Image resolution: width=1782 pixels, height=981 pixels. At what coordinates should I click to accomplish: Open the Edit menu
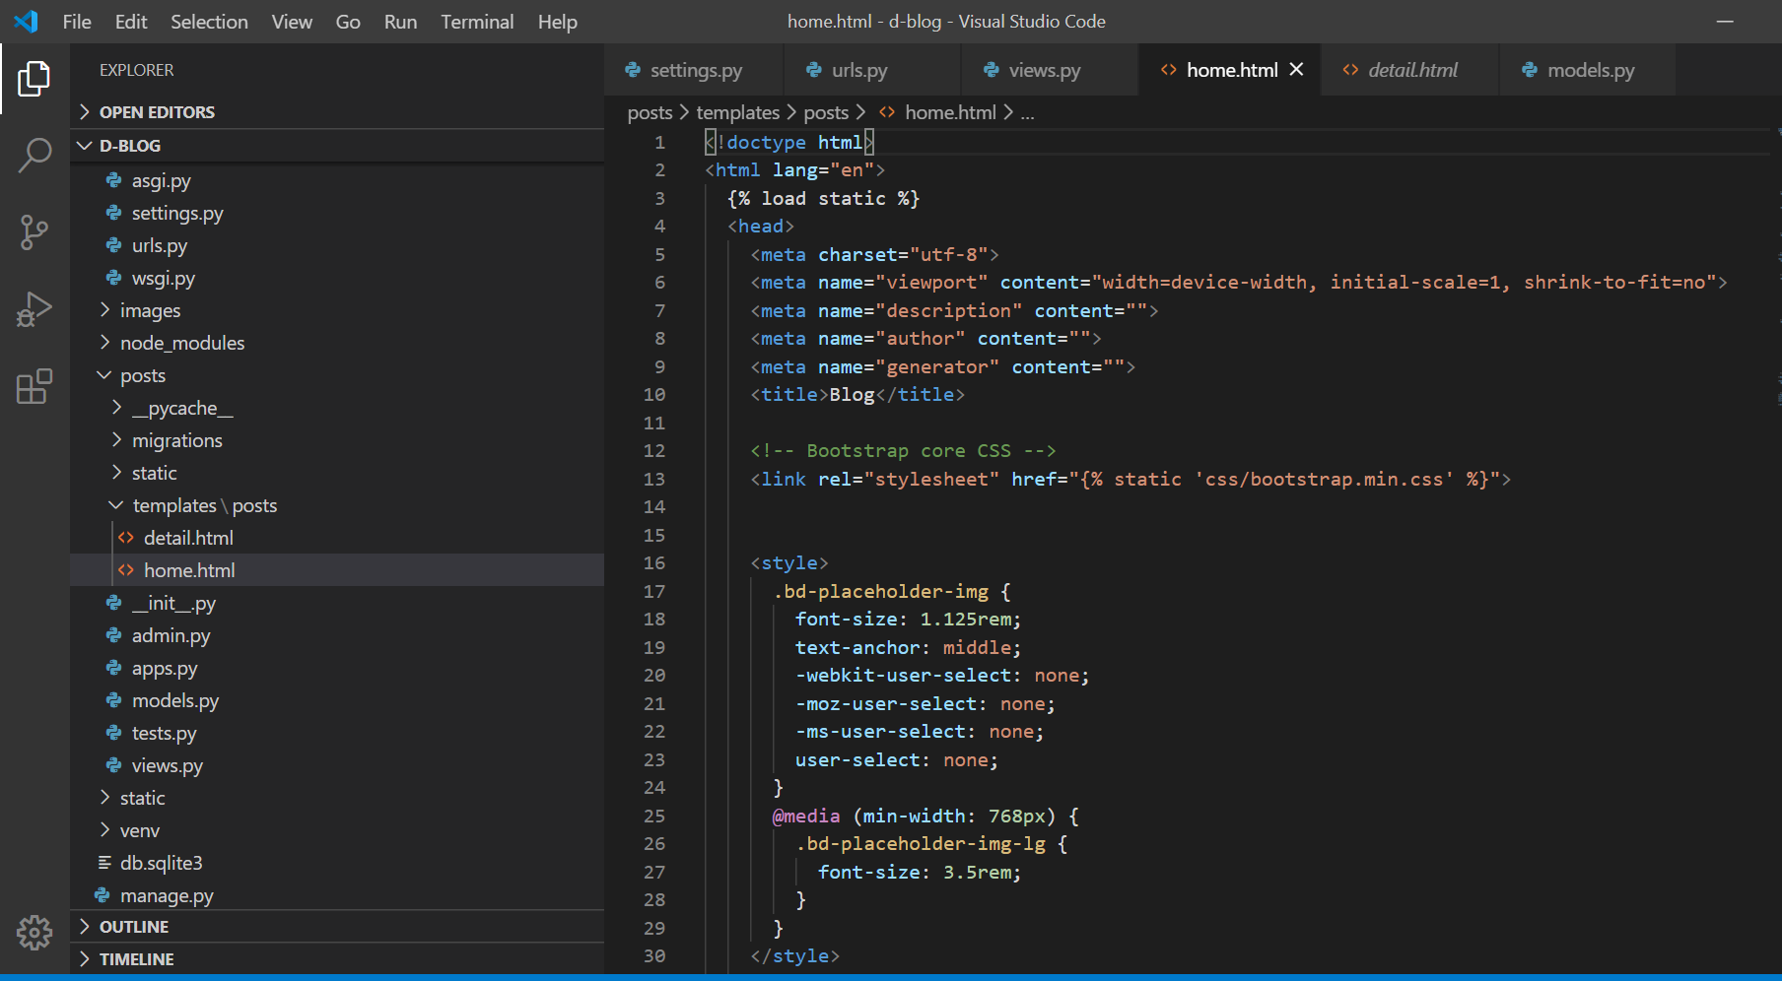pyautogui.click(x=131, y=22)
